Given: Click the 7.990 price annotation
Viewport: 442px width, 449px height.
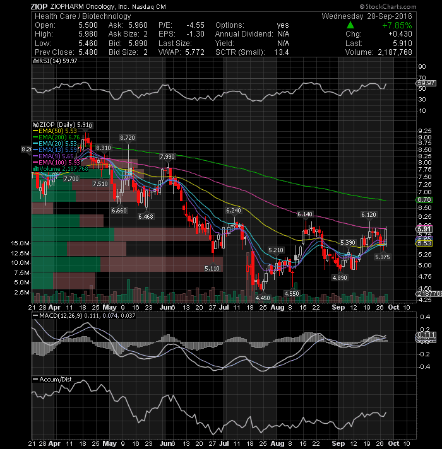Looking at the screenshot, I should 167,157.
